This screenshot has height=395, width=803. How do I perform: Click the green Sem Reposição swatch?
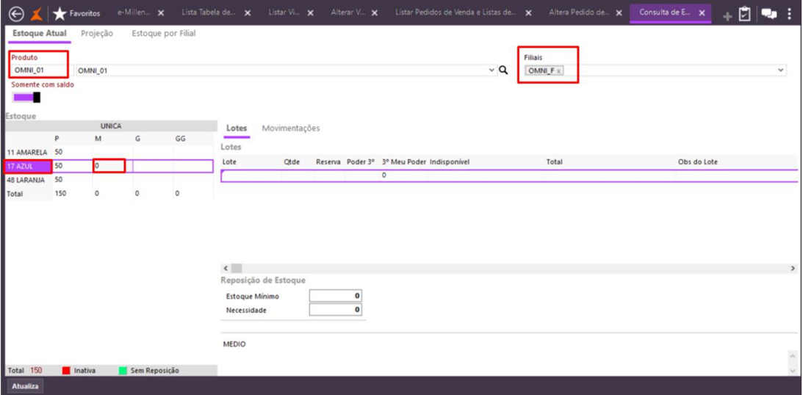click(x=123, y=371)
